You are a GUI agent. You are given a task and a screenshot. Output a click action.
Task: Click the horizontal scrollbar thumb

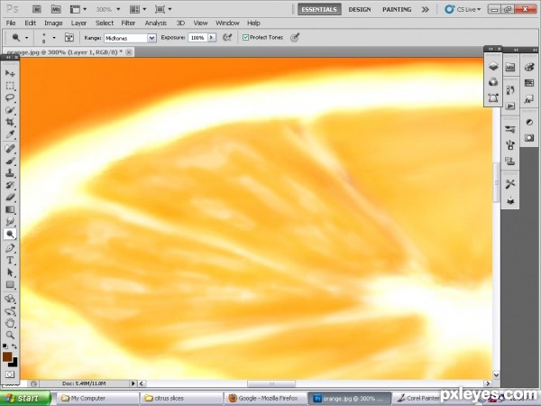click(271, 383)
